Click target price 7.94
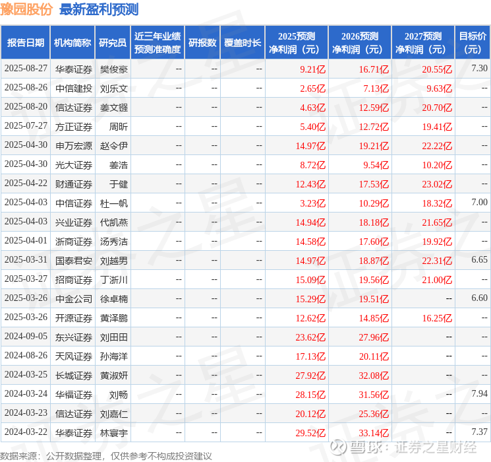The image size is (491, 462). (x=479, y=393)
